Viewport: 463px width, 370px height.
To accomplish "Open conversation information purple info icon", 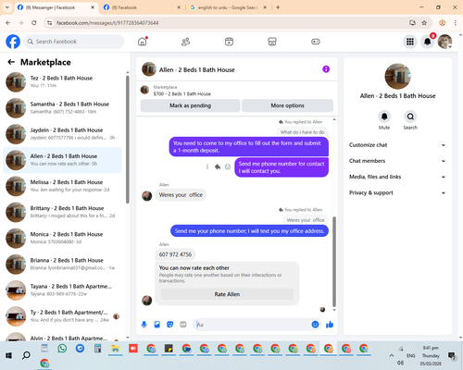I will coord(326,69).
